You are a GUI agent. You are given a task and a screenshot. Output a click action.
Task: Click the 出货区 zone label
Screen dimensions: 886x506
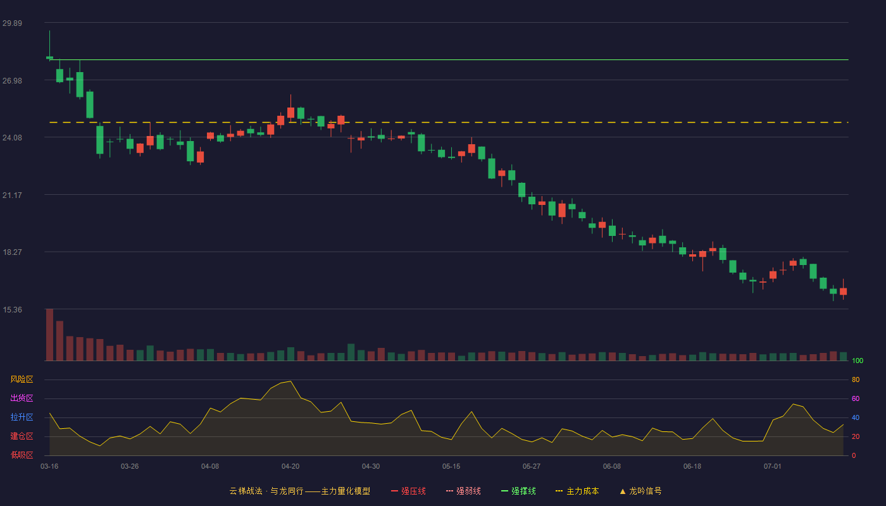(22, 398)
